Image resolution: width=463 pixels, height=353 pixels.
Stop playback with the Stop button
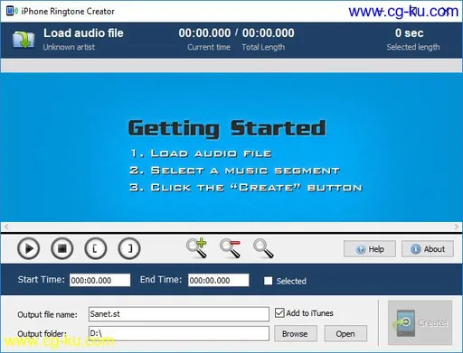coord(61,248)
